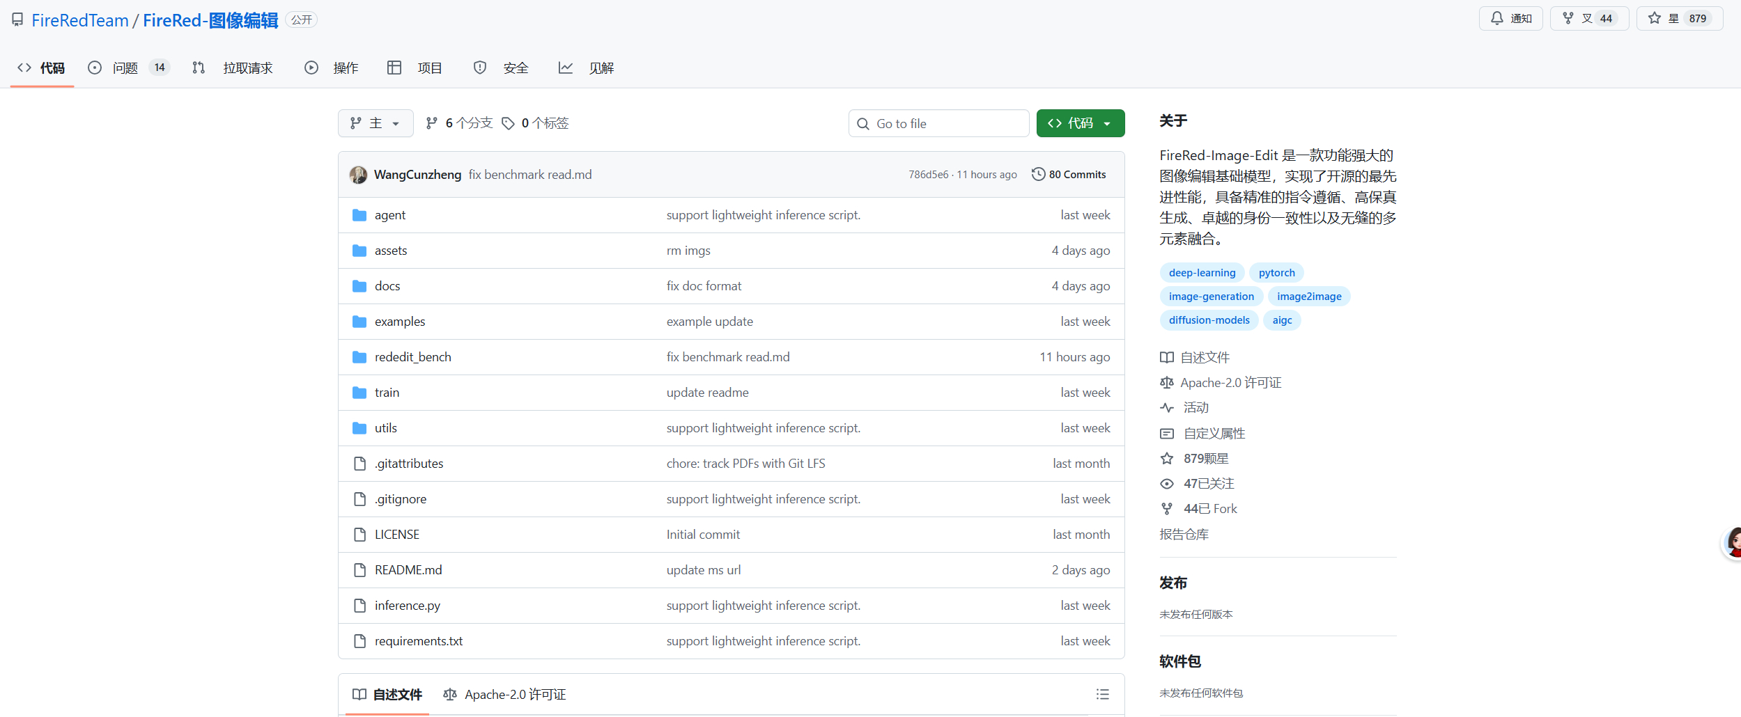This screenshot has width=1741, height=717.
Task: Select the 自述文件 tab in README panel
Action: tap(387, 694)
